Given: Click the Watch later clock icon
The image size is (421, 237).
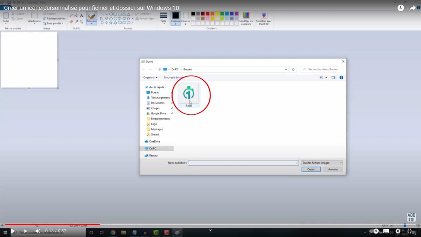Looking at the screenshot, I should coord(401,8).
